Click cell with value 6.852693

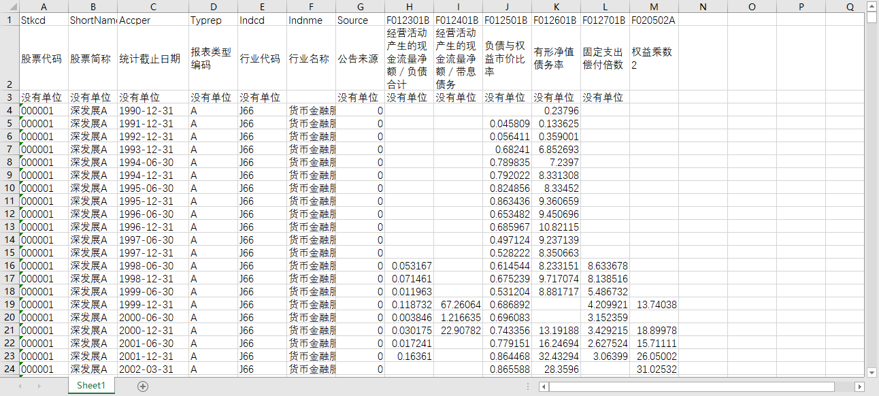(x=556, y=149)
